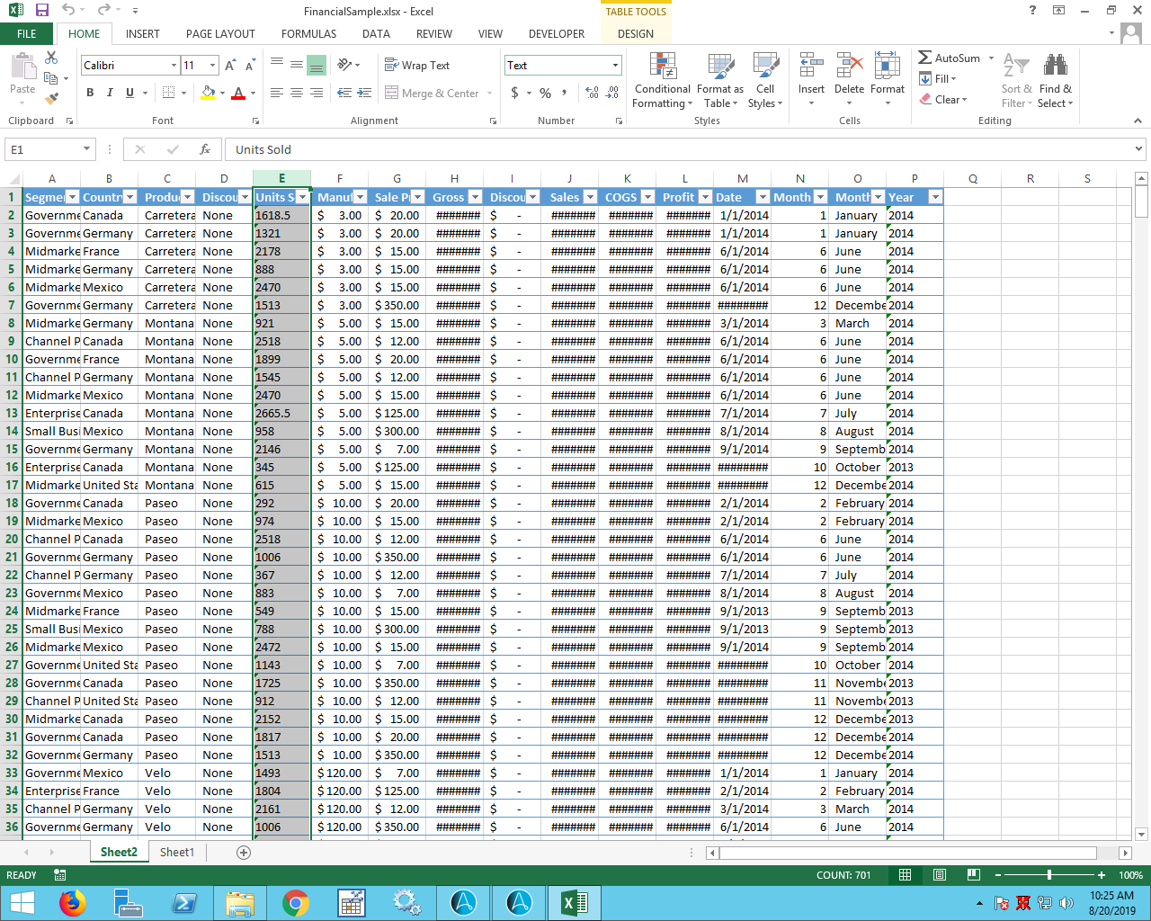
Task: Toggle Bold formatting
Action: click(90, 93)
